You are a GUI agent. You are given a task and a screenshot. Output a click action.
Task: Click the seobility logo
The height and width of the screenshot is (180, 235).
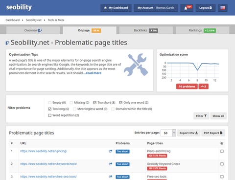tap(19, 7)
